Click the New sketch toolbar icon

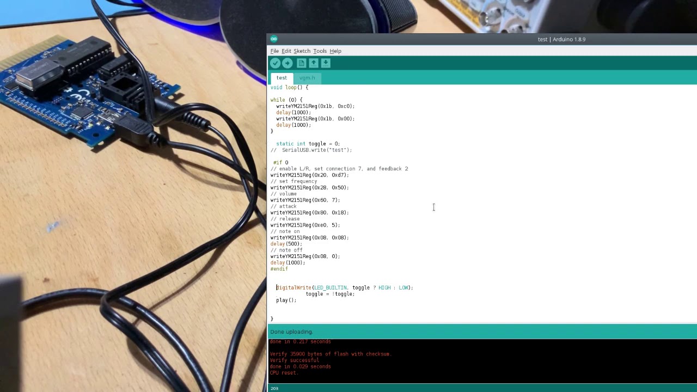(301, 63)
